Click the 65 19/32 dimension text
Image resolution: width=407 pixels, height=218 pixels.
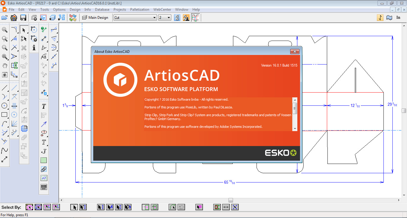click(x=229, y=182)
